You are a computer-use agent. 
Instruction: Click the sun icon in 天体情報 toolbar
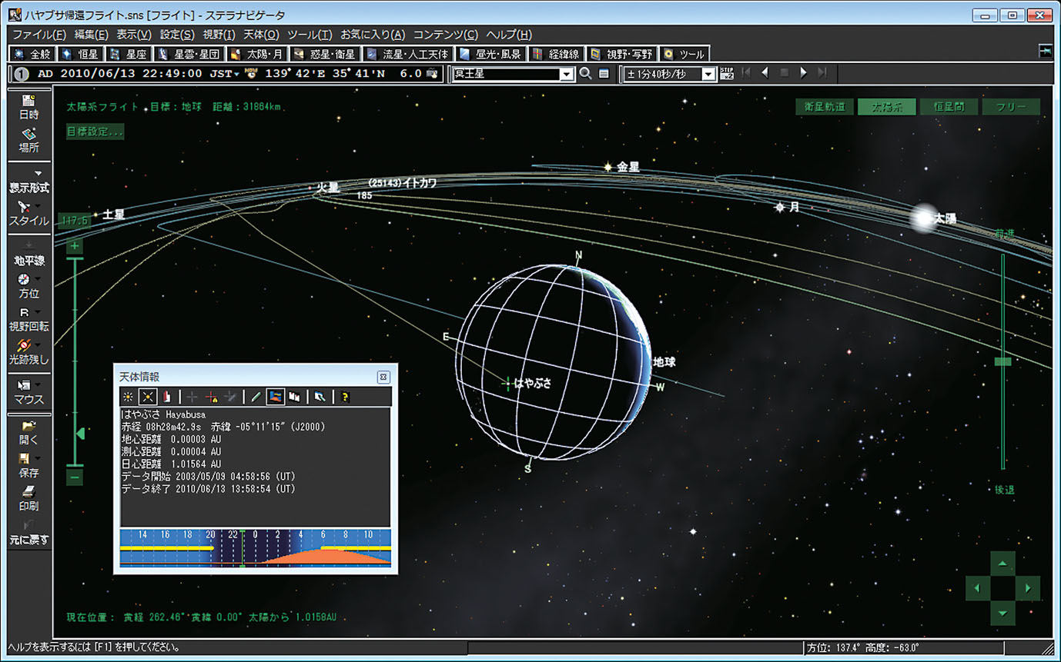[129, 397]
